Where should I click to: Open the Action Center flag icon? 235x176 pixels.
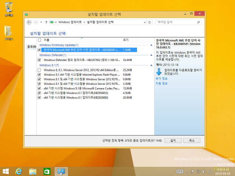point(193,172)
